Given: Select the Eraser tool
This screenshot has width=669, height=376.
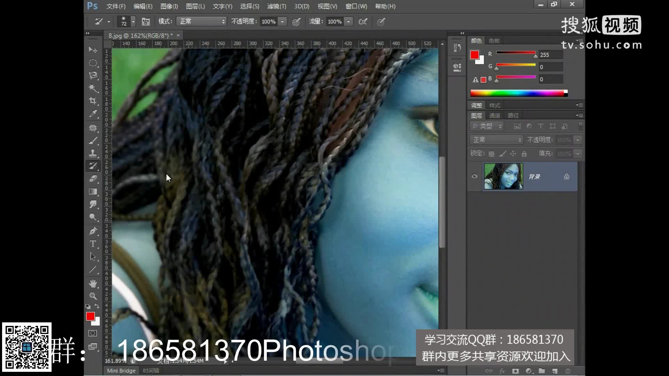Looking at the screenshot, I should tap(93, 179).
